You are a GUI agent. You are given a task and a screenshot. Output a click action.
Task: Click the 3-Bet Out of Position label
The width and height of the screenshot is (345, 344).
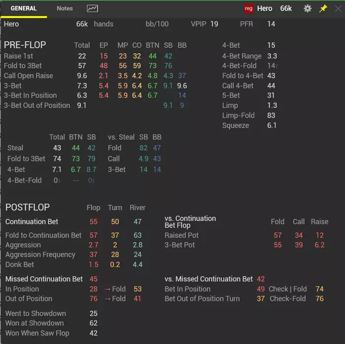click(x=37, y=105)
